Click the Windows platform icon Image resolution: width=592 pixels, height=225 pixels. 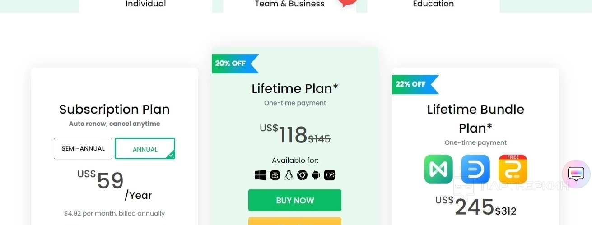pyautogui.click(x=261, y=175)
